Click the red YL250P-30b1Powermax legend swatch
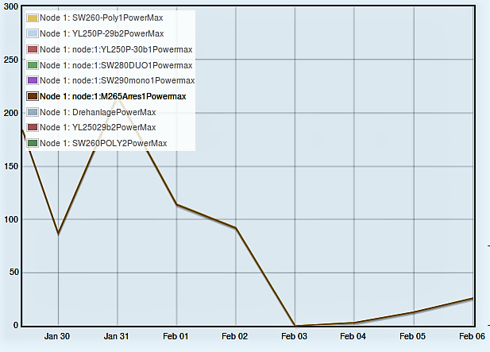Screen dimensions: 490x352 (33, 49)
